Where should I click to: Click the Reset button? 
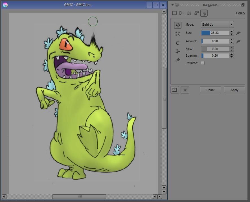tap(210, 90)
